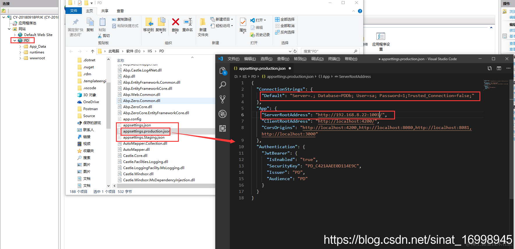Select appsettings.Staging.json file
The height and width of the screenshot is (249, 515).
(x=144, y=137)
